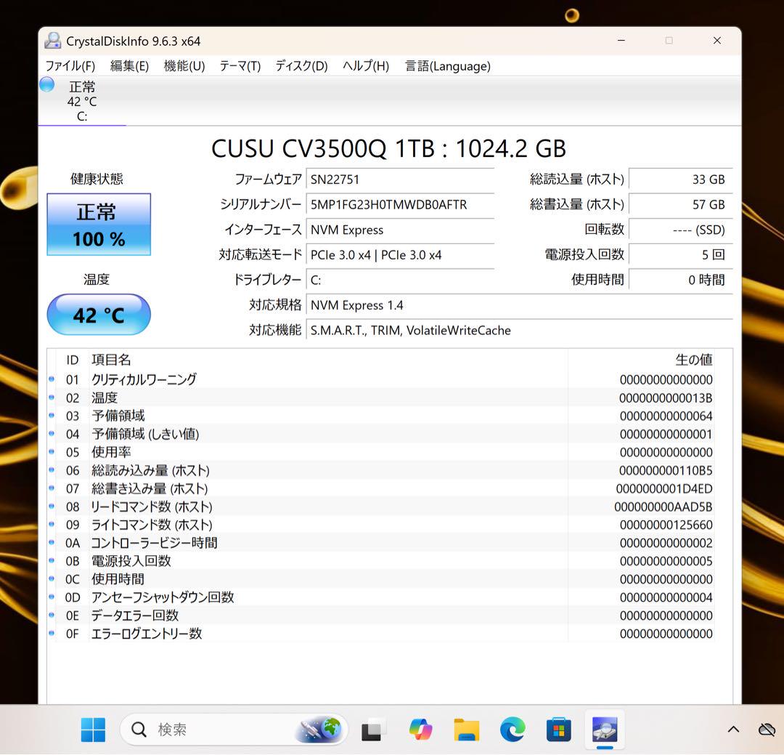Select the 0B 電源投入回数 attribute row
The image size is (784, 755).
(x=381, y=561)
